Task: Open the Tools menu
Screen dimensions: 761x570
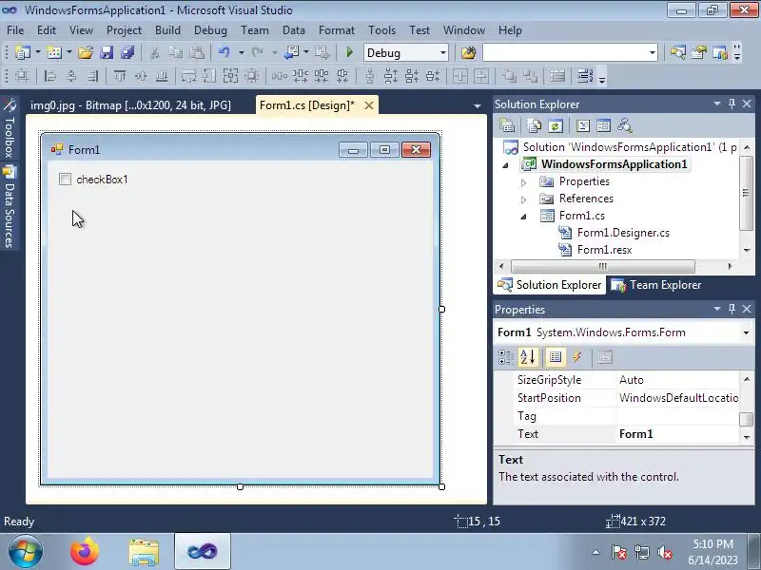Action: (381, 30)
